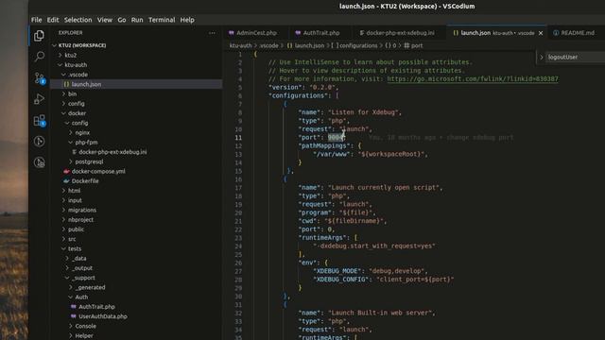
Task: Click the bottom activity bar icon
Action: [39, 162]
